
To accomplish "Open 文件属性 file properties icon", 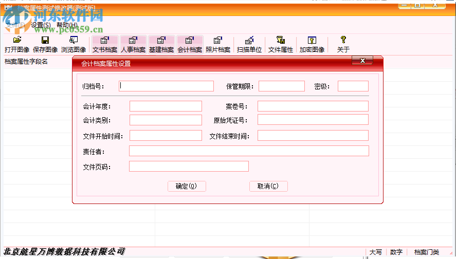I will coord(280,45).
